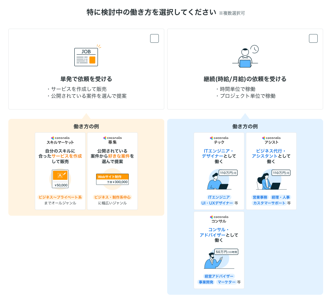Click the coconala logo on スキルマーケット card
Screen dimensions: 330x298
[60, 138]
